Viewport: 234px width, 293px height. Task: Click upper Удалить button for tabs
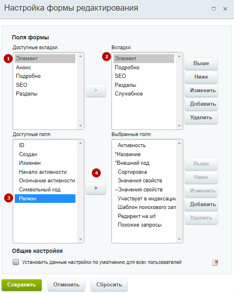(x=201, y=118)
